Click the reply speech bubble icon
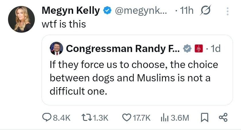The image size is (241, 130). tap(46, 117)
